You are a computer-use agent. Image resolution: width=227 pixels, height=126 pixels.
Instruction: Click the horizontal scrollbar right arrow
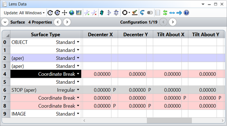222,120
